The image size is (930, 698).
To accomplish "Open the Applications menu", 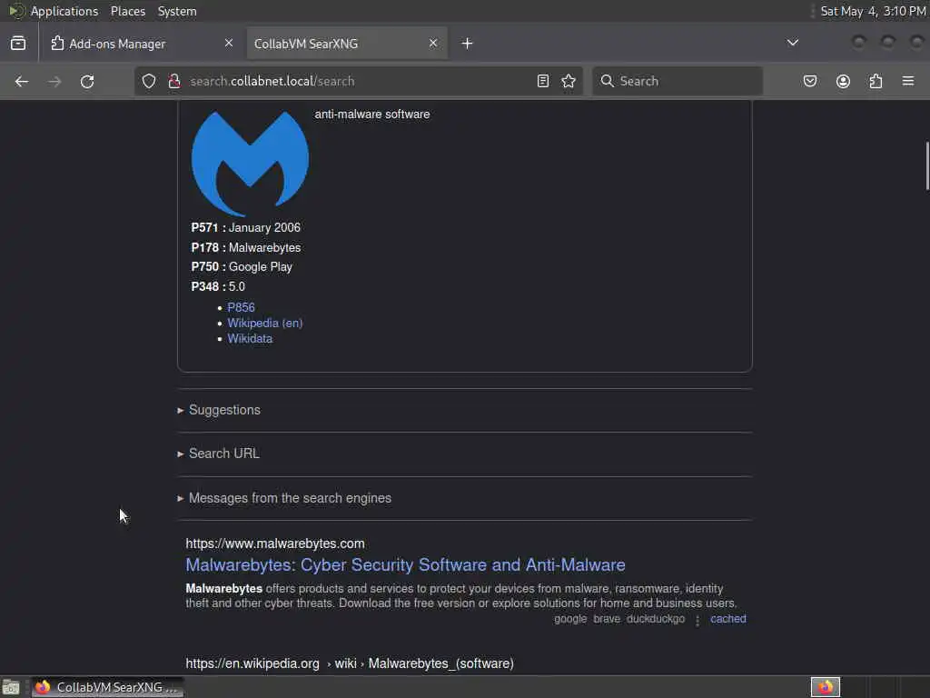I will click(x=64, y=11).
